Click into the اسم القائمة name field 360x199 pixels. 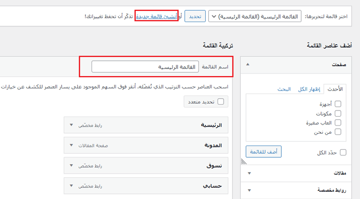145,67
